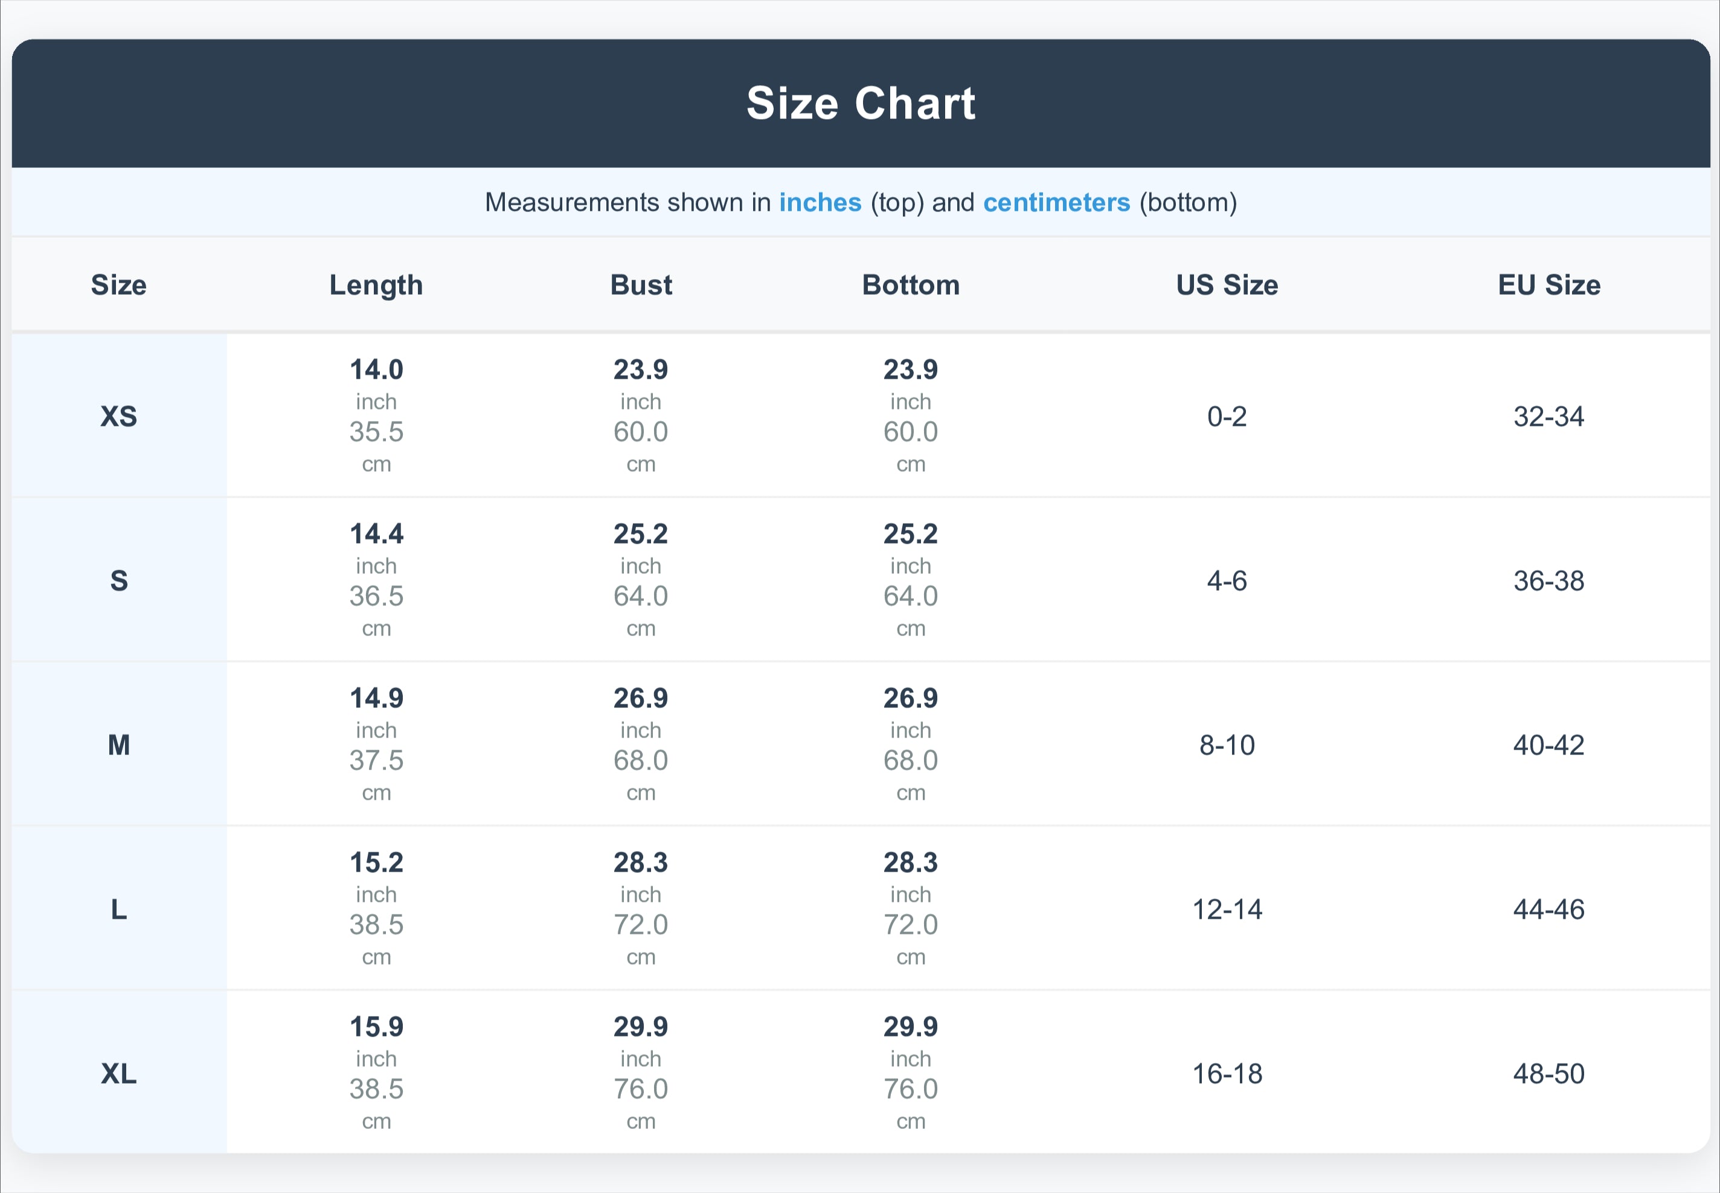The height and width of the screenshot is (1193, 1720).
Task: Select the XL size row label
Action: point(119,1074)
